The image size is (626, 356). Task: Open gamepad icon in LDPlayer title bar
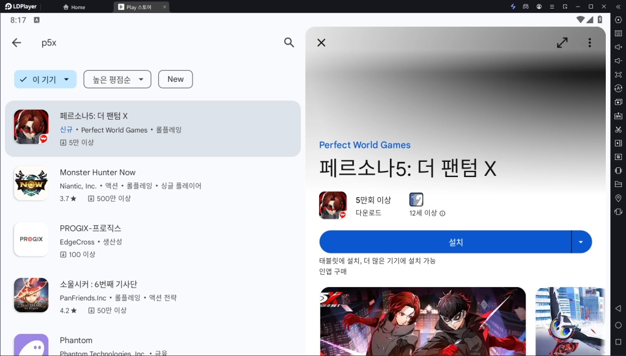[526, 6]
